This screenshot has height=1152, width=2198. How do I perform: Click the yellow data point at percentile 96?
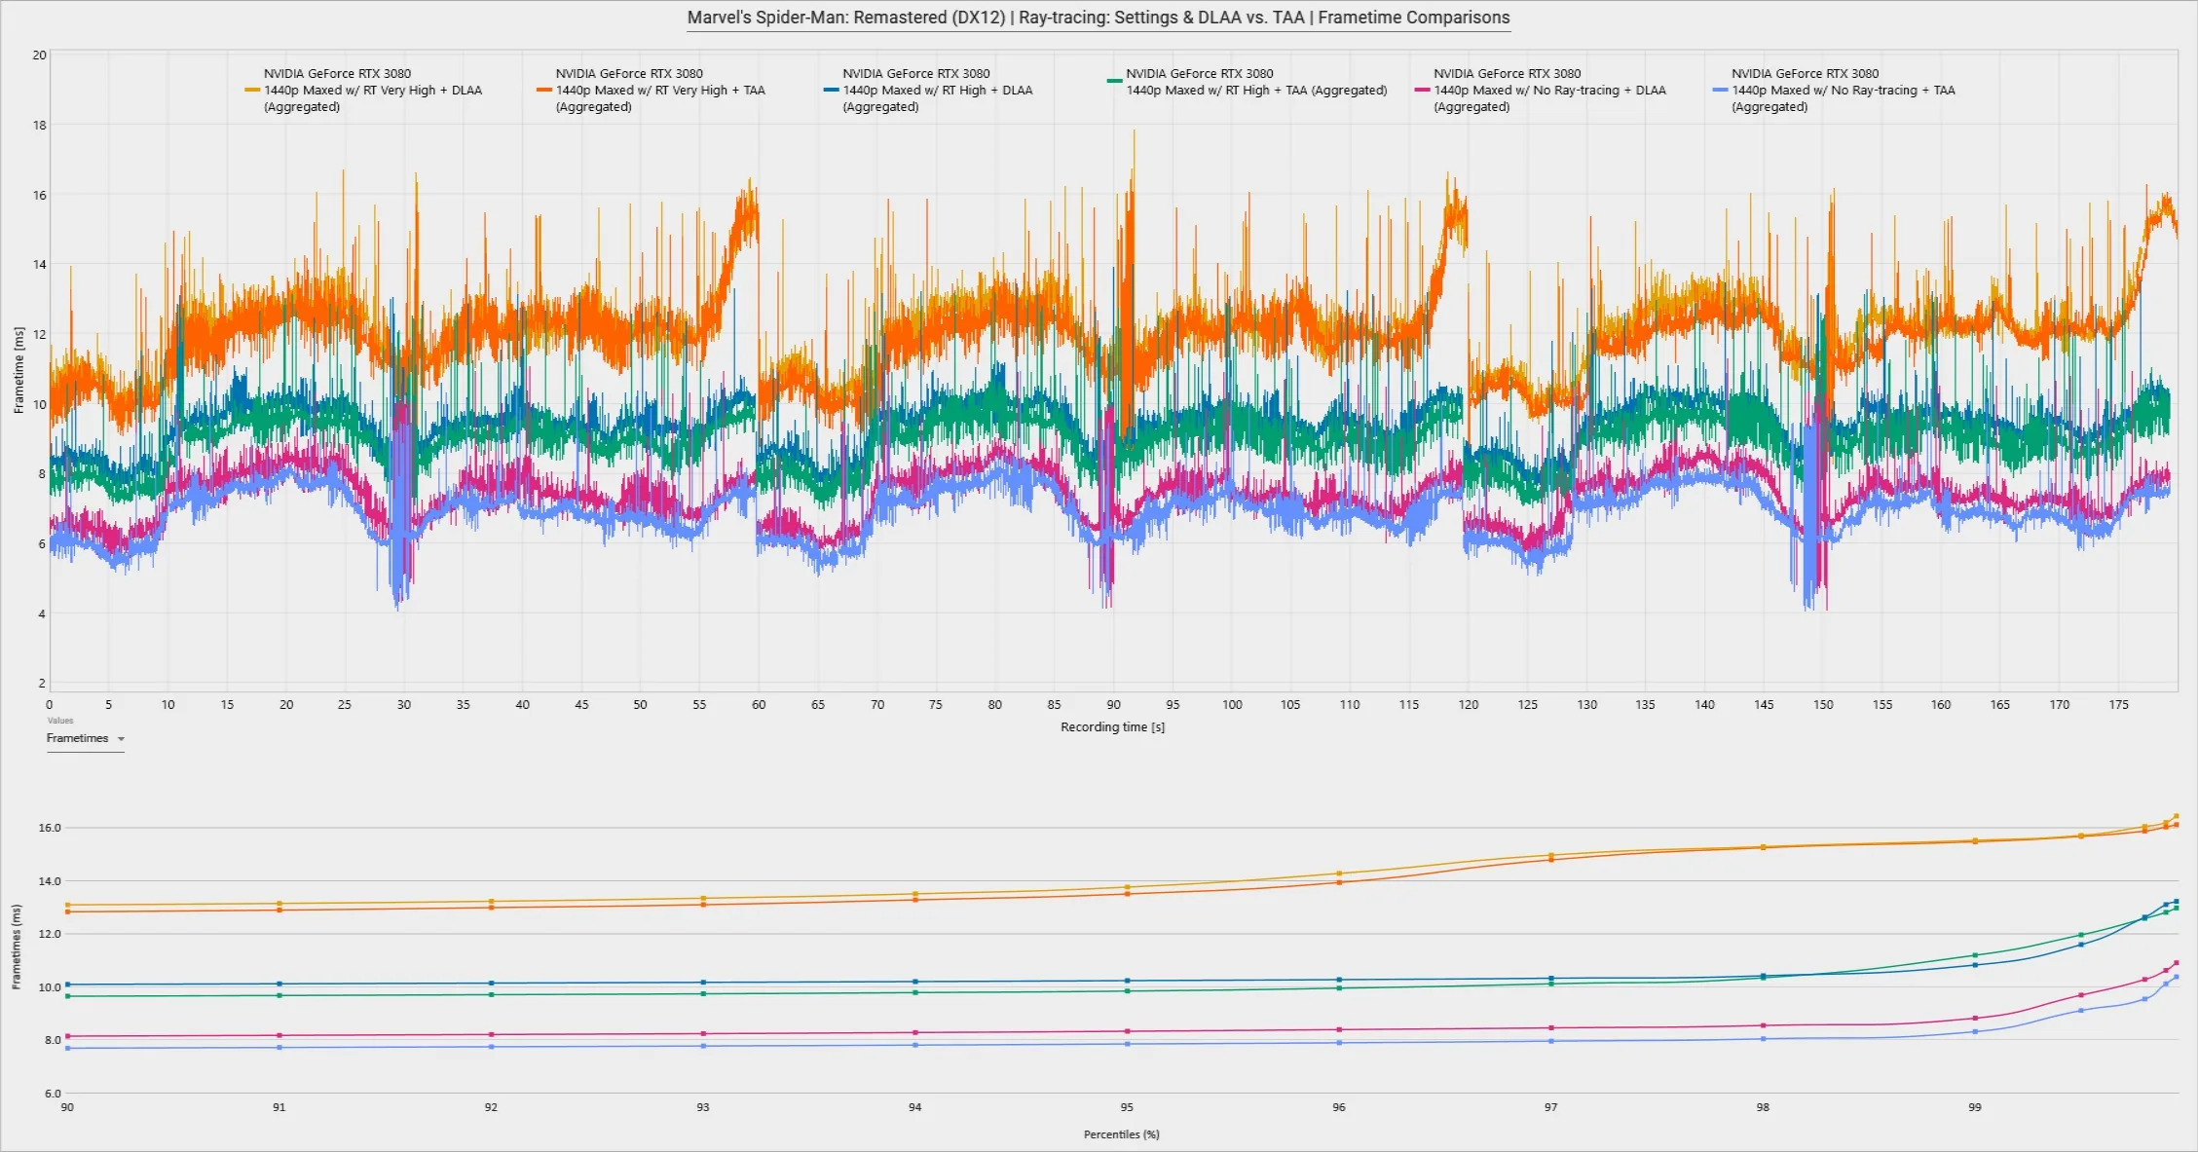(x=1339, y=873)
